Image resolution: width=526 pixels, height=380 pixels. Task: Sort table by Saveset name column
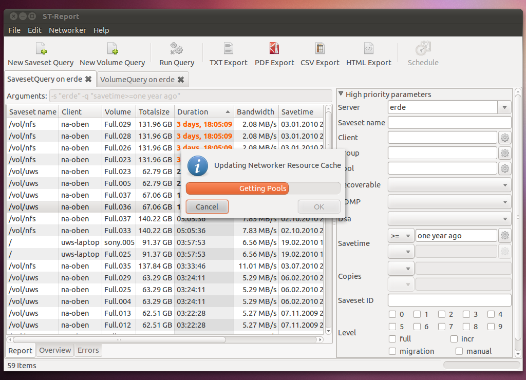(x=32, y=111)
